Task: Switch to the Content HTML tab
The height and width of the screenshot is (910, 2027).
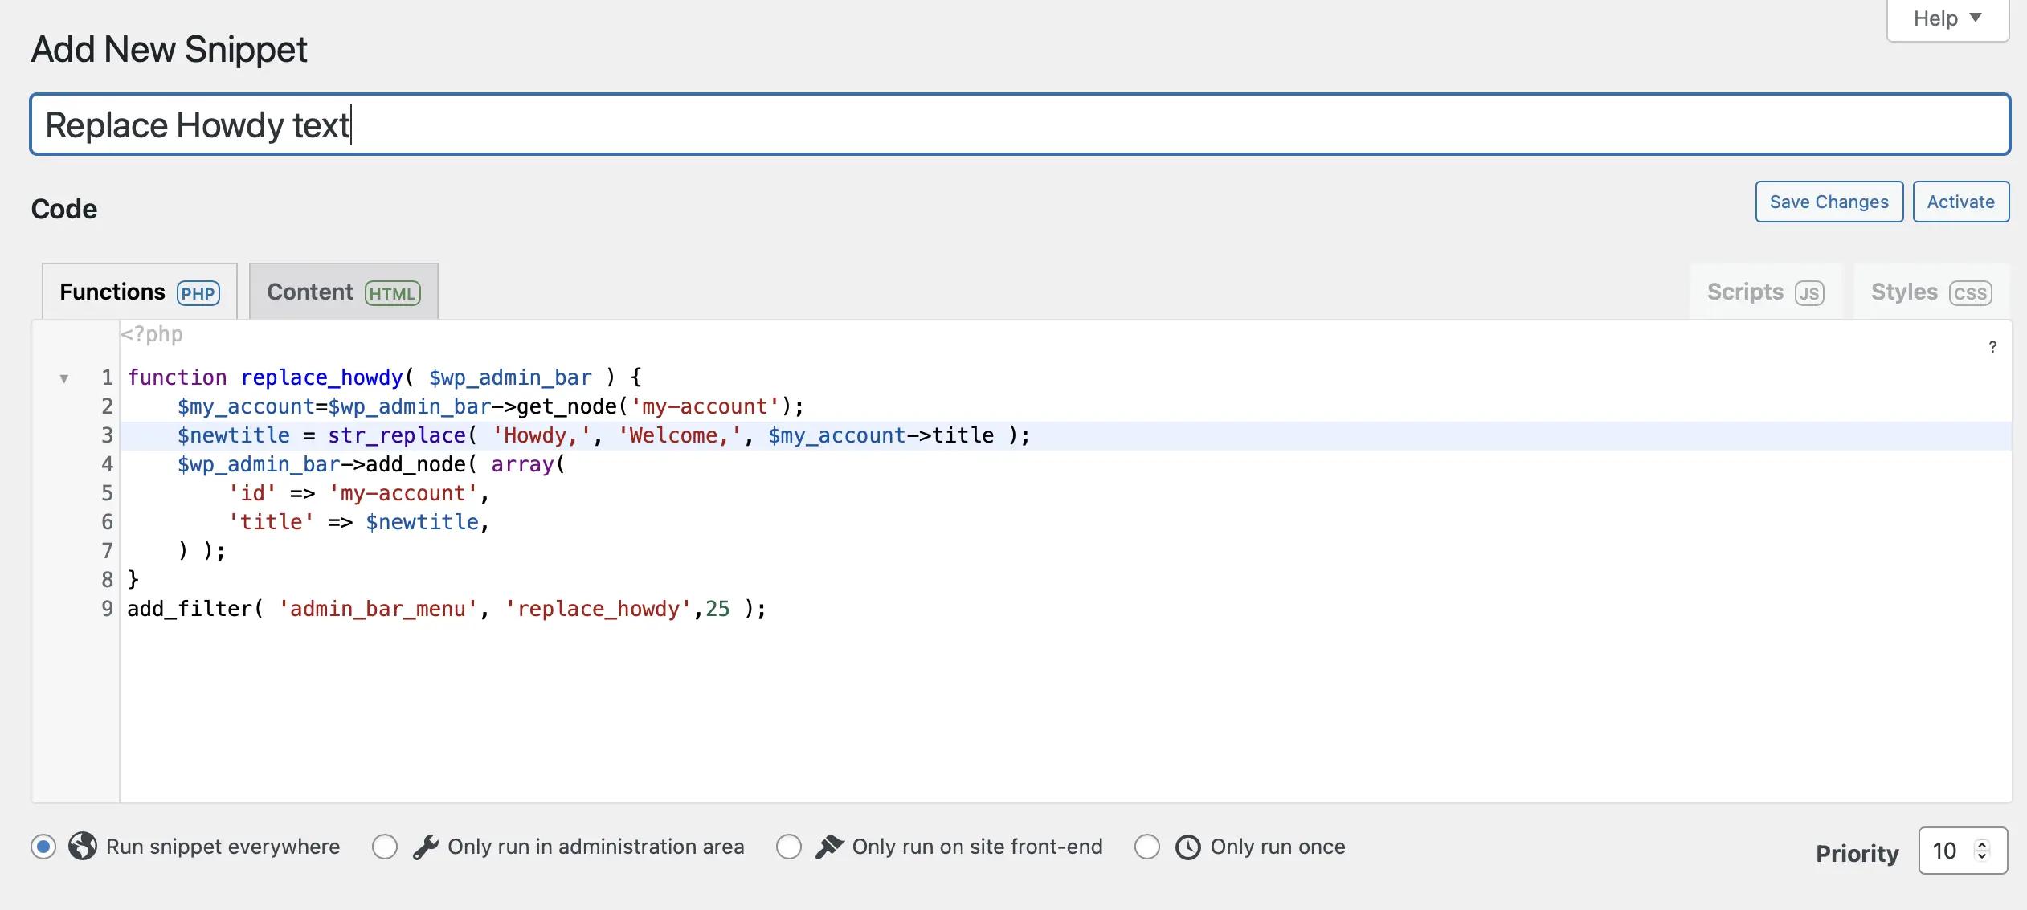Action: (x=341, y=291)
